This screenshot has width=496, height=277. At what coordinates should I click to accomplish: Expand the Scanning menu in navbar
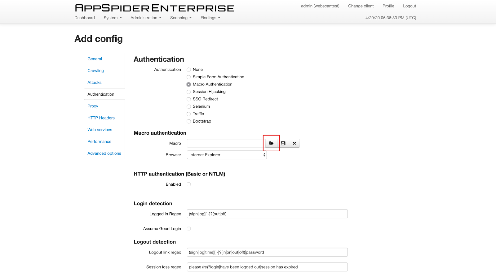click(181, 18)
